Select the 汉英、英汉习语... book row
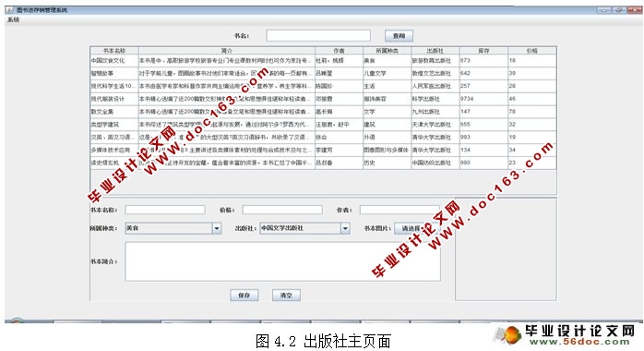 (323, 137)
